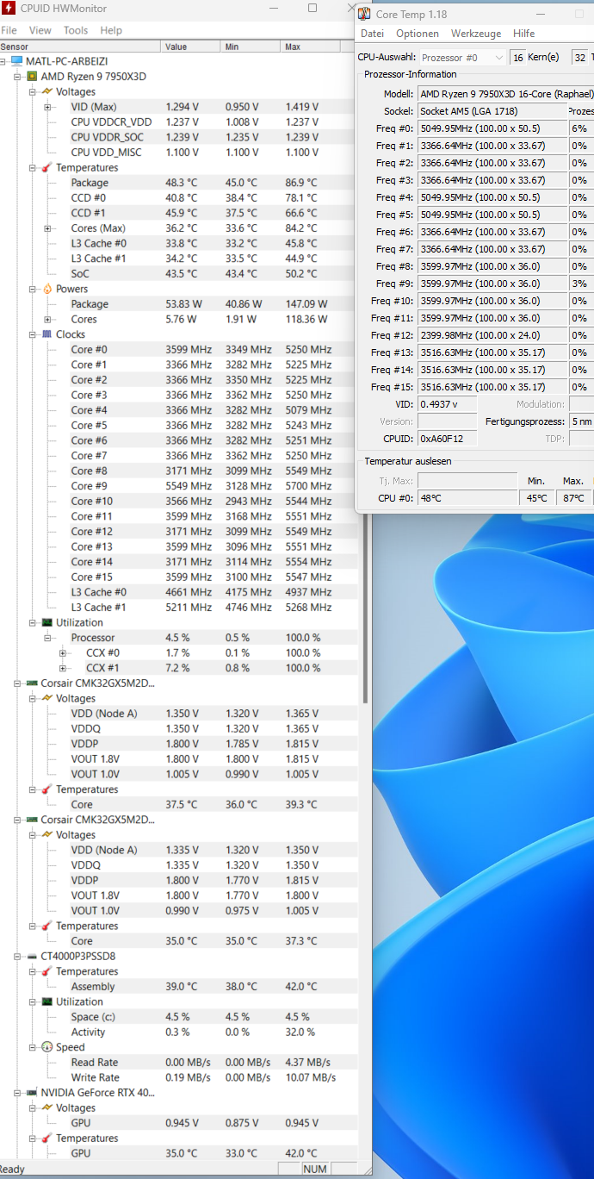Click the MATL-PC-ARBEIZI computer icon
594x1179 pixels.
tap(16, 61)
